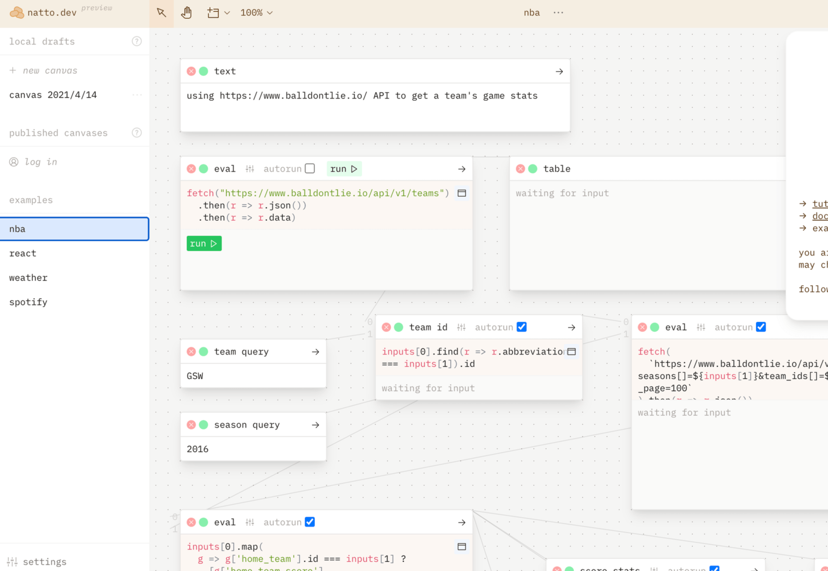The image size is (828, 571).
Task: Select the weather example
Action: click(x=75, y=278)
